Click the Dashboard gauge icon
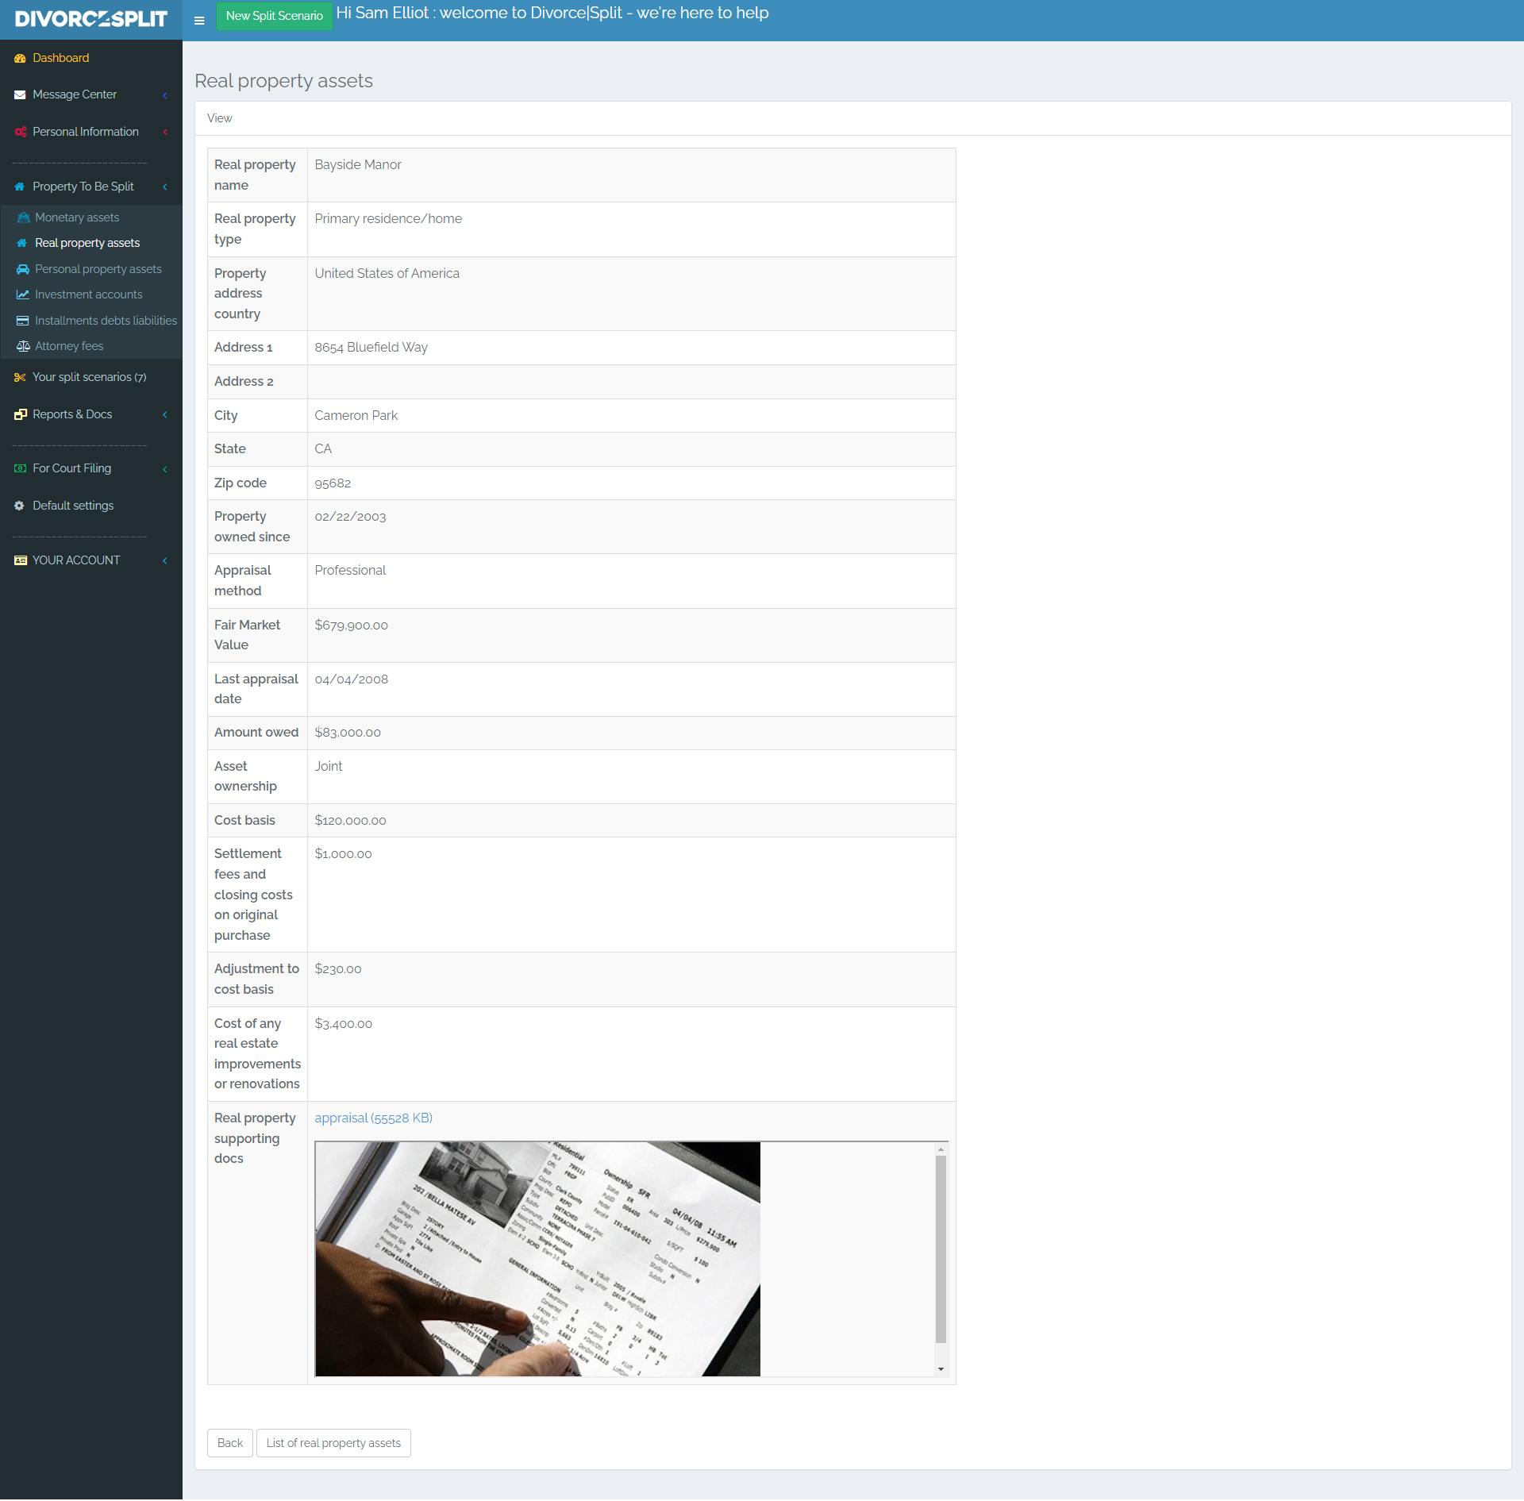 point(20,58)
